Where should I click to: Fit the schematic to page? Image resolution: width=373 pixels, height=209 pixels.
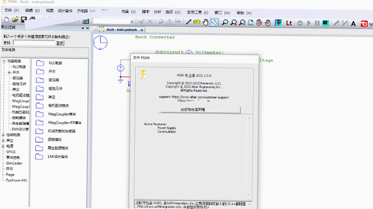point(251,23)
